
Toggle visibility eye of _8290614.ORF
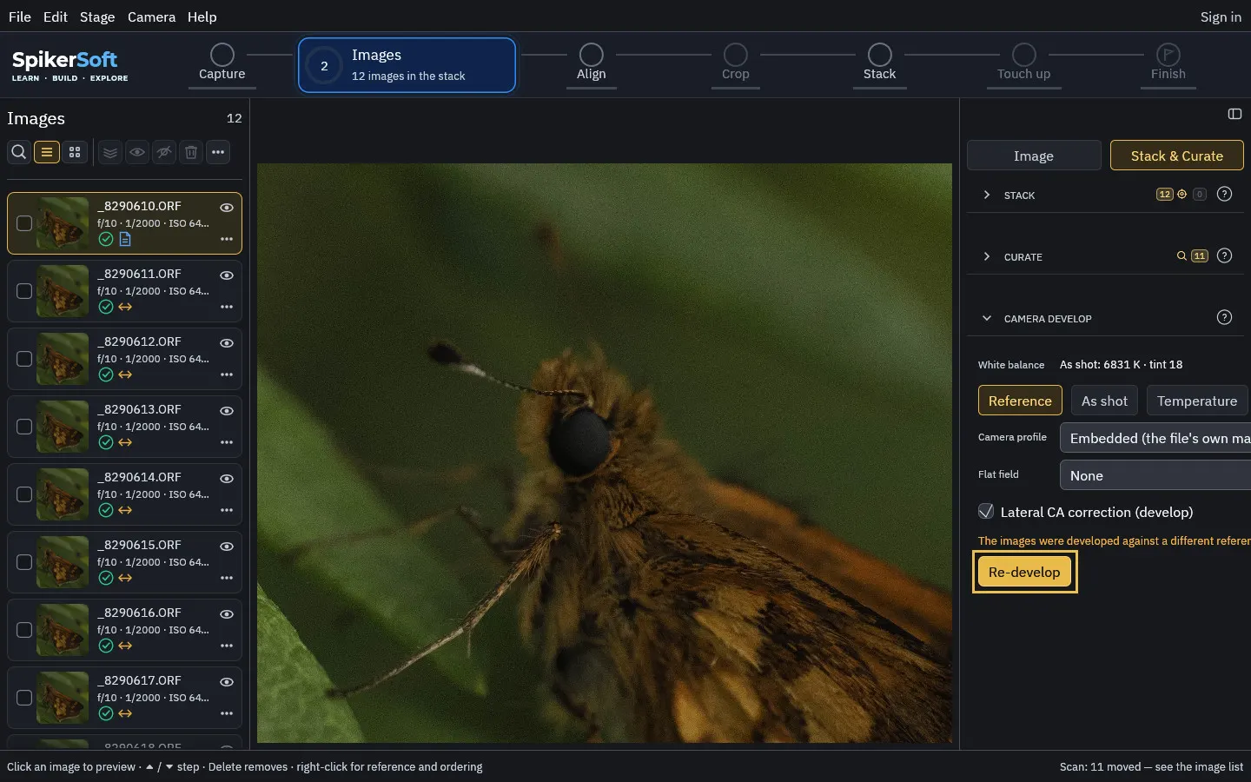pyautogui.click(x=227, y=479)
